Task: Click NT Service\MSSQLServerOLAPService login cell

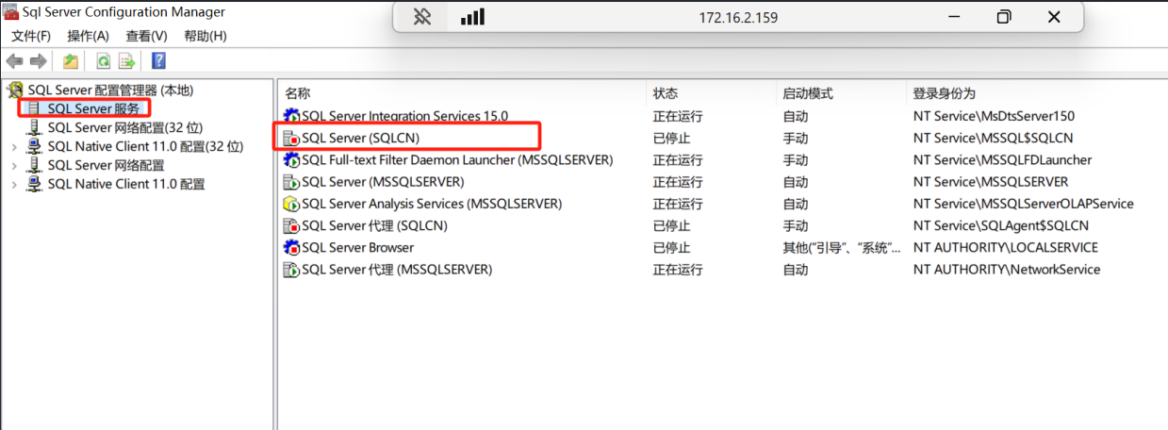Action: click(1023, 204)
